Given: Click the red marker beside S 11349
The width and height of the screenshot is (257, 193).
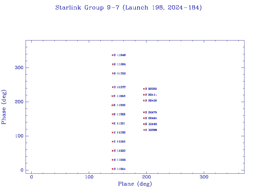Looking at the screenshot, I should click(x=113, y=55).
